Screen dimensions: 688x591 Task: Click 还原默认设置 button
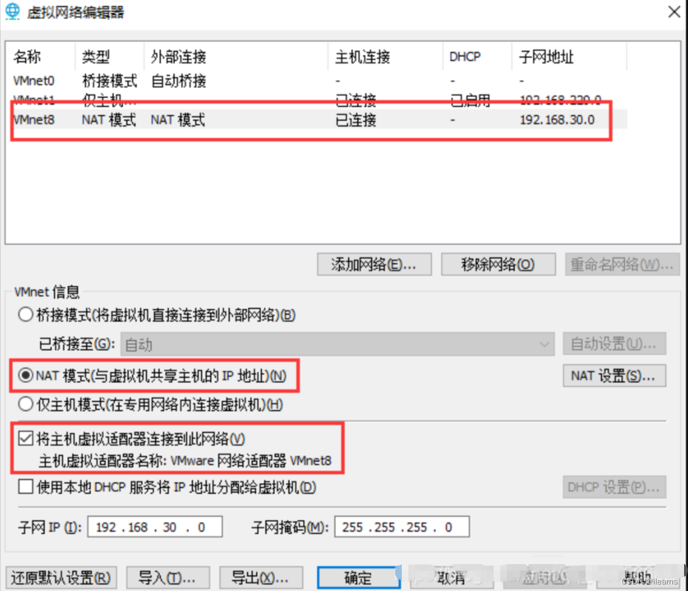tap(62, 578)
